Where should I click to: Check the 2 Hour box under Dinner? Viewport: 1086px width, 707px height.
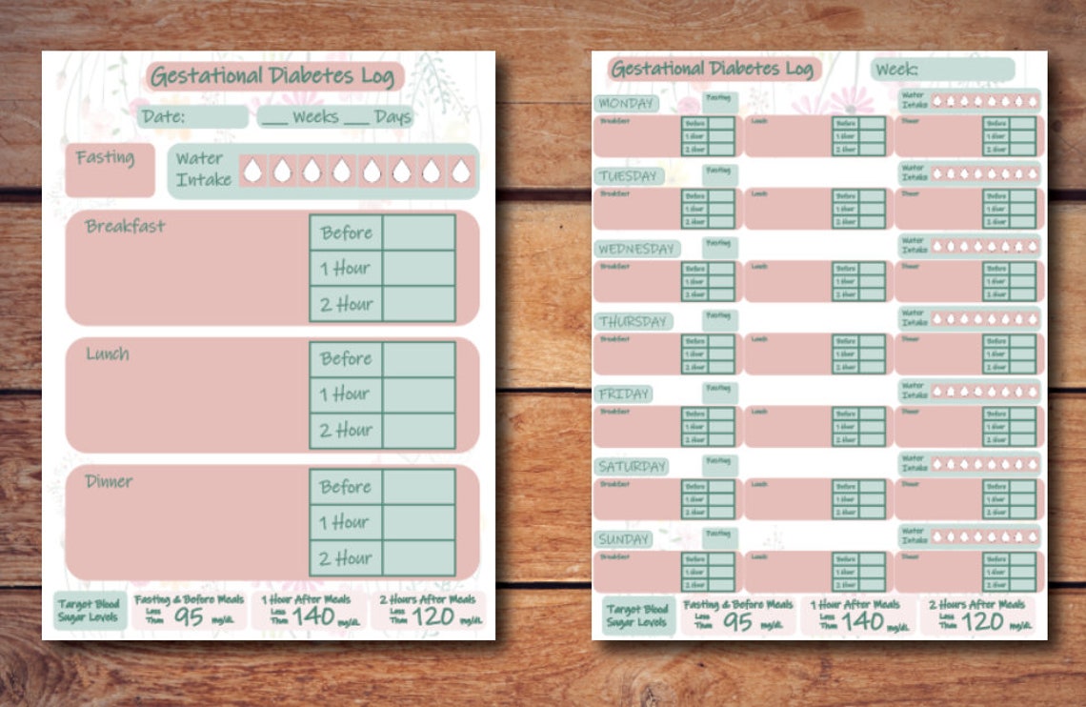click(x=419, y=558)
